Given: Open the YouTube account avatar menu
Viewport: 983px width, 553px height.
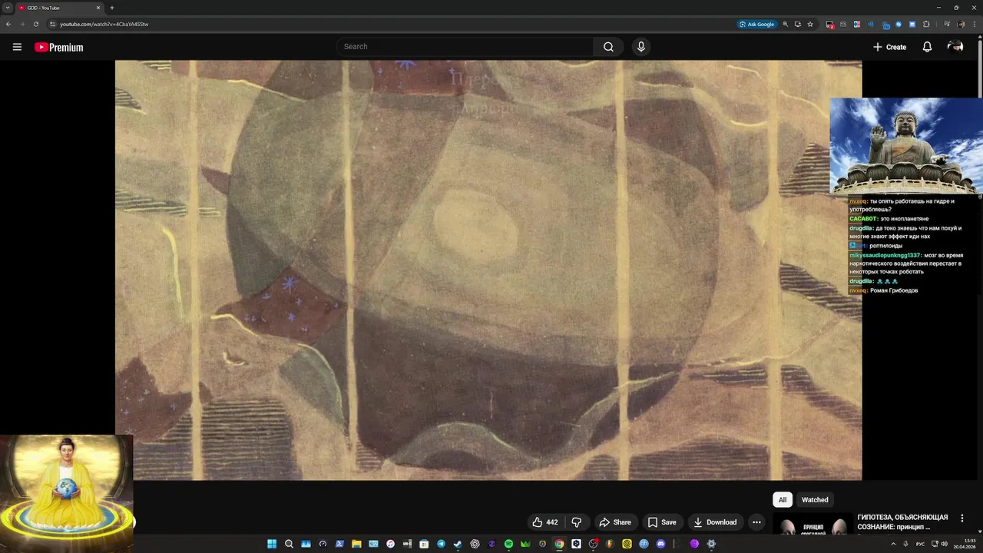Looking at the screenshot, I should point(955,47).
